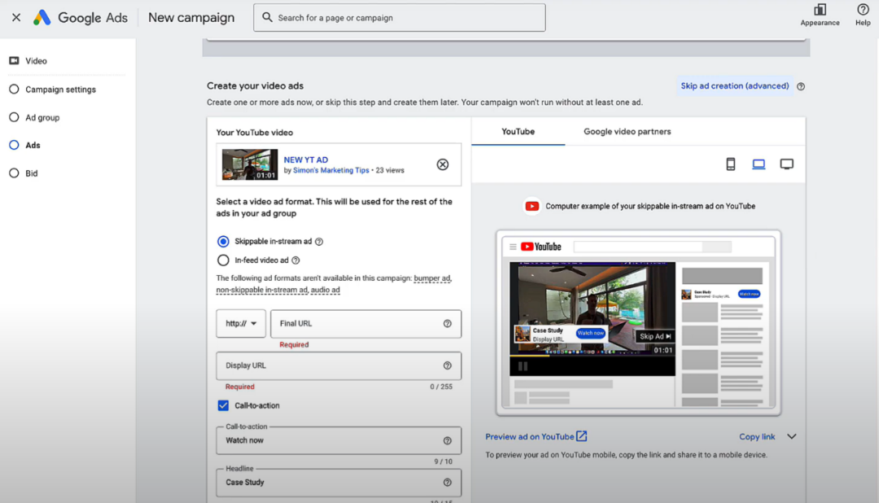Select the YouTube preview tab

coord(518,132)
